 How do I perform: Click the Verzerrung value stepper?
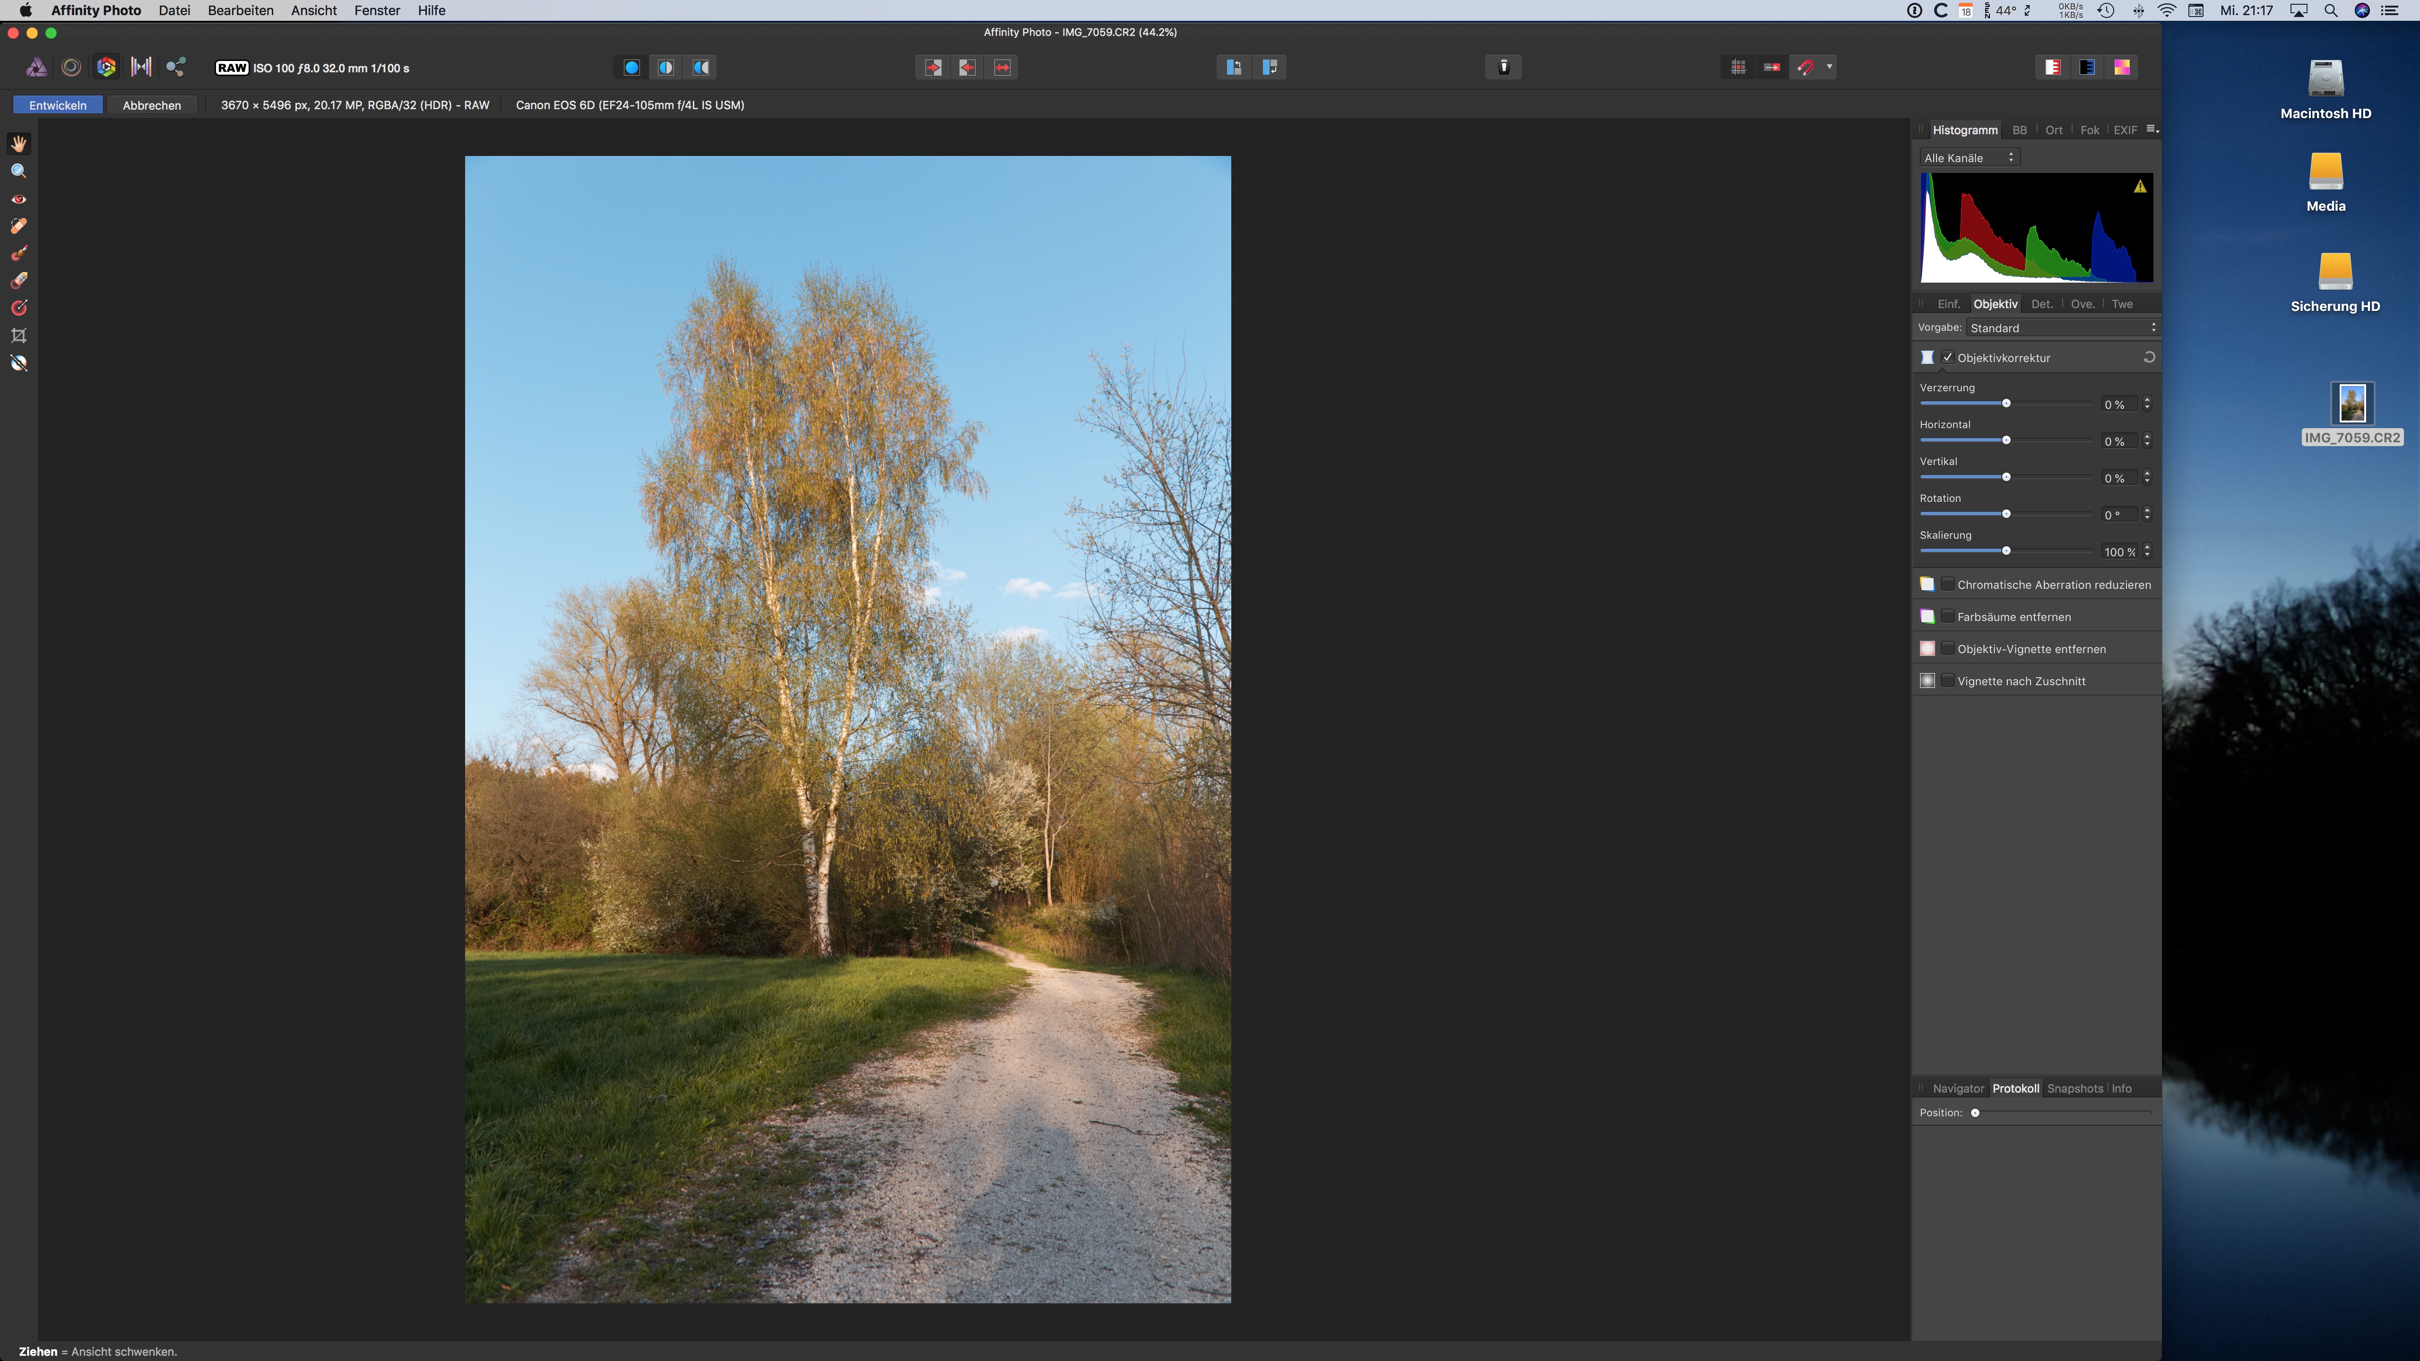2148,404
